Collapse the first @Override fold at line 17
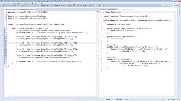 (103, 45)
